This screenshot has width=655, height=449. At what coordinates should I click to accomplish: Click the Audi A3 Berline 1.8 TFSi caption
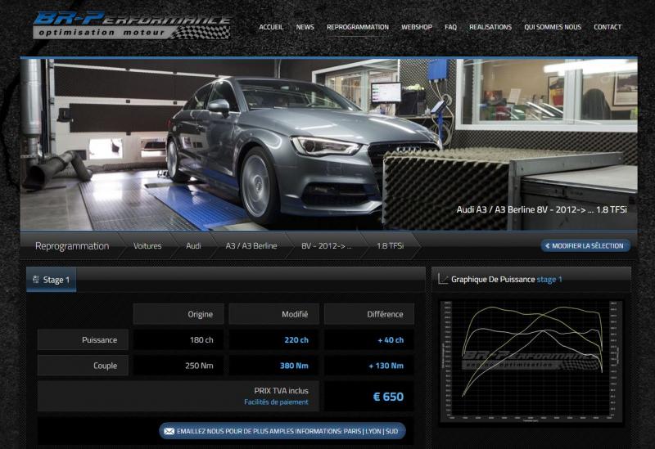541,209
